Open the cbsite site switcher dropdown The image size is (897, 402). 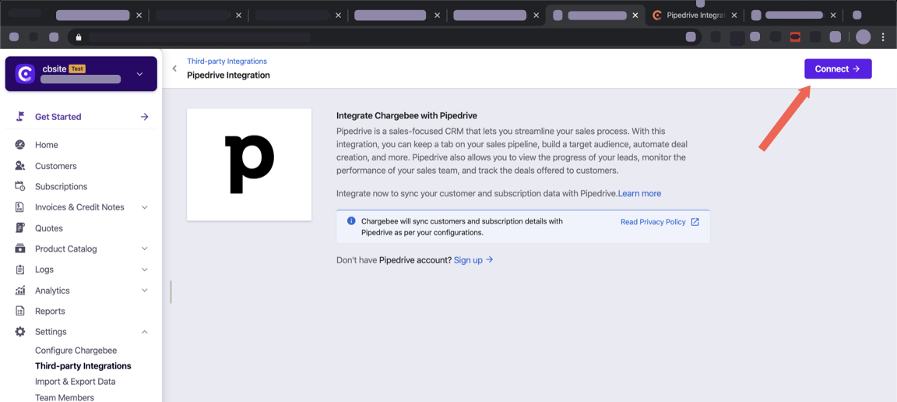coord(139,74)
